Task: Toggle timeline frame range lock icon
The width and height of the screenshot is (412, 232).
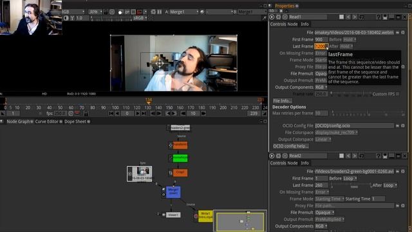Action: click(x=86, y=113)
